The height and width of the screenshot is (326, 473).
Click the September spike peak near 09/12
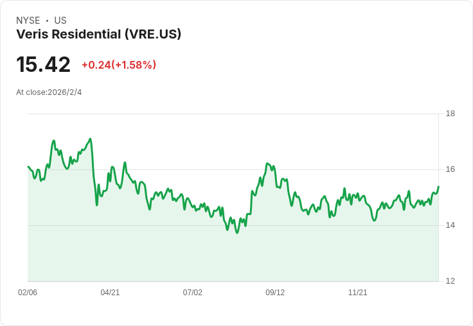point(267,163)
